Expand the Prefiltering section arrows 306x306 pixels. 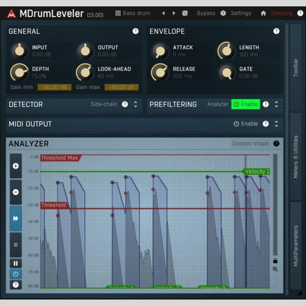(276, 104)
